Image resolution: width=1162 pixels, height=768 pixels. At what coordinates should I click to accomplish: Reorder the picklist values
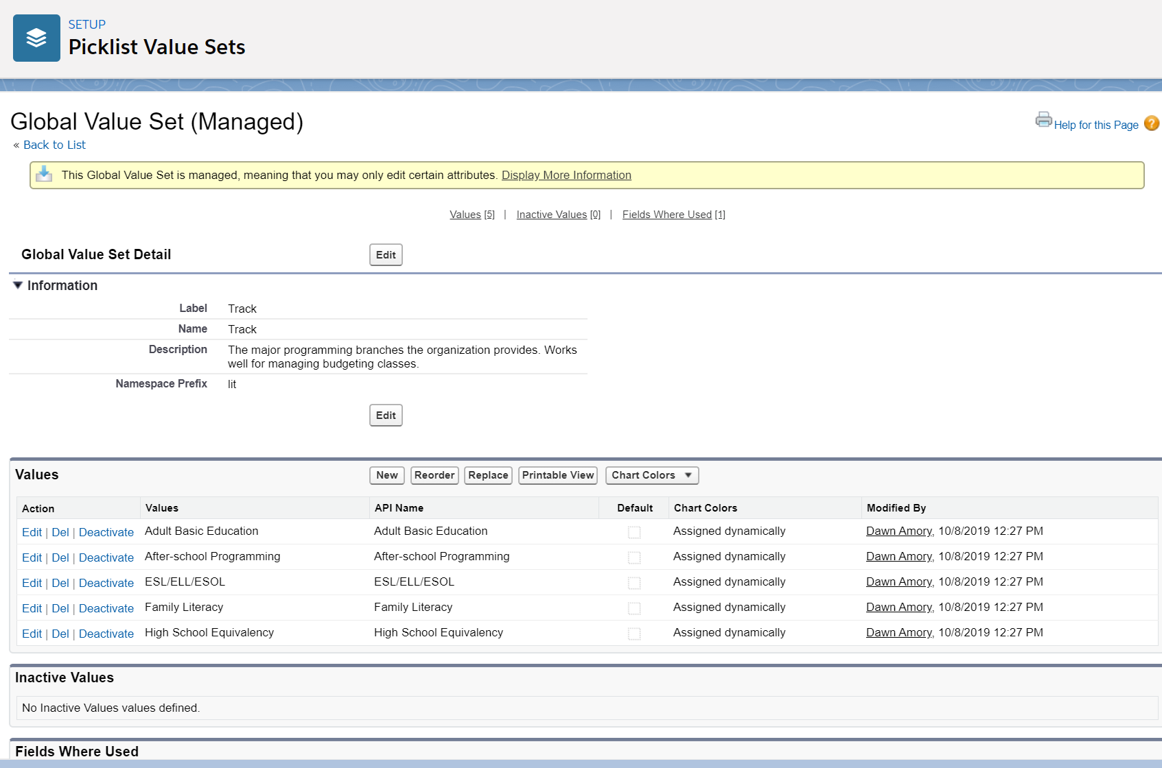click(434, 475)
